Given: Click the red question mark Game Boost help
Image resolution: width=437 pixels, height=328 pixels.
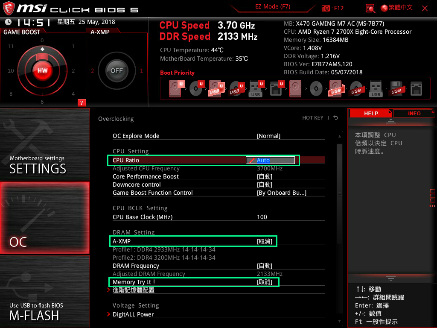Looking at the screenshot, I should pyautogui.click(x=82, y=102).
